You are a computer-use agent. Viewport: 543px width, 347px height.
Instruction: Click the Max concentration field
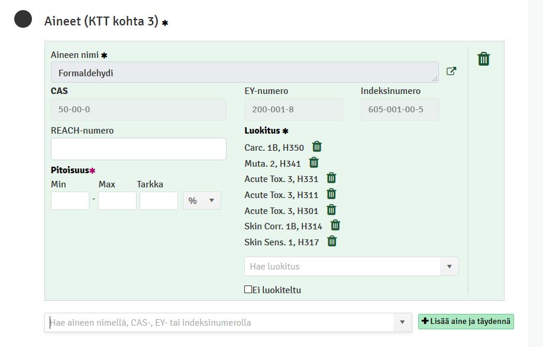click(x=117, y=200)
